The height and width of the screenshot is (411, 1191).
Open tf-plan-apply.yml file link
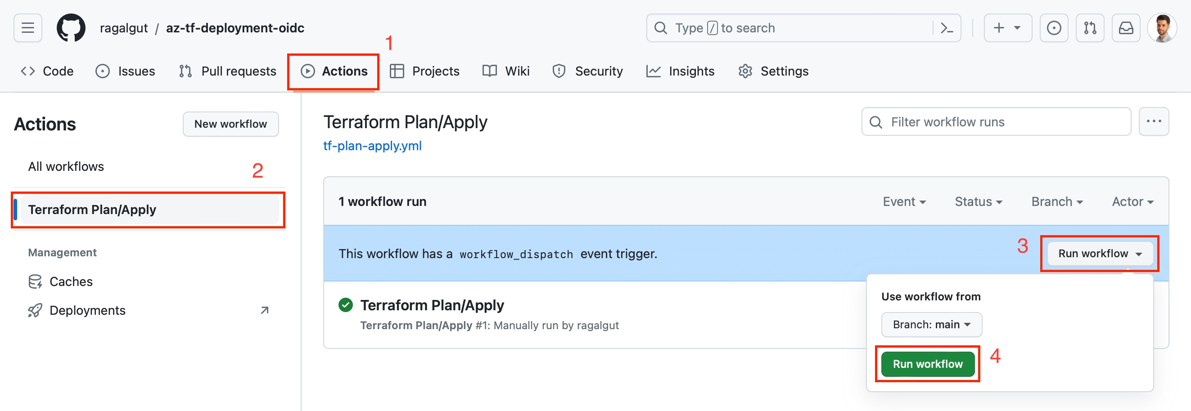coord(372,146)
